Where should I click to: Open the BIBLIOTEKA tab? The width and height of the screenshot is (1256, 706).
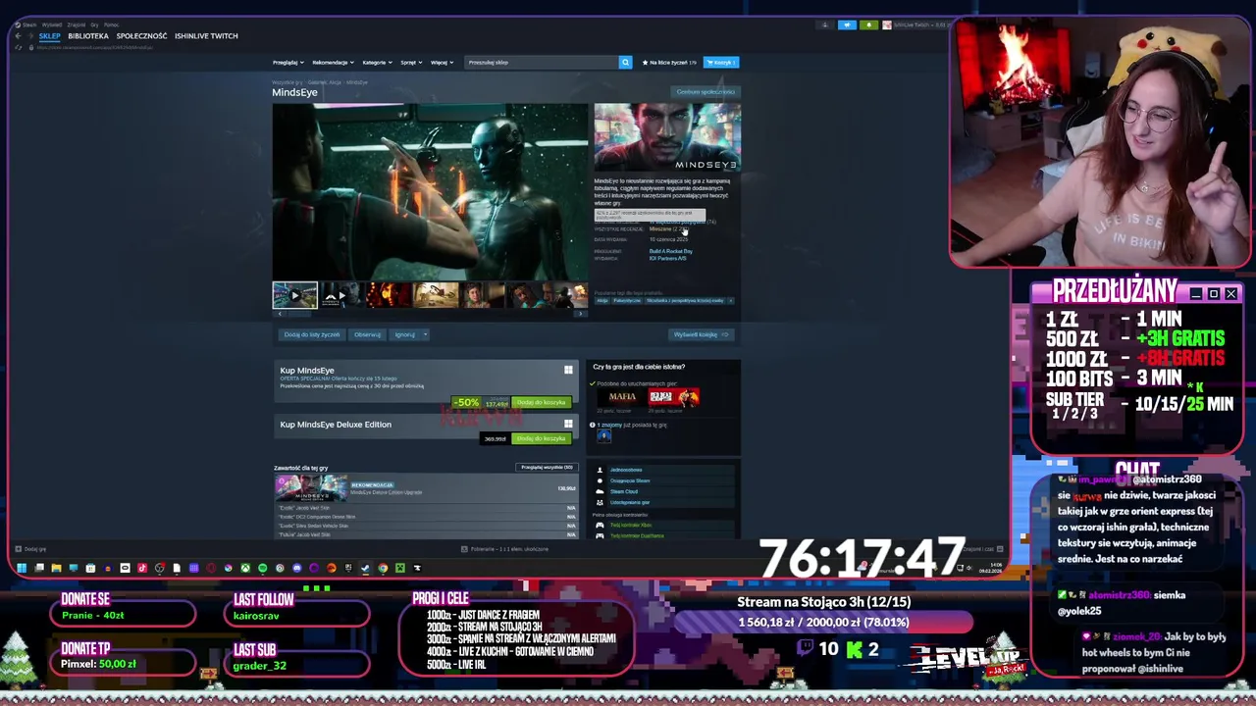tap(88, 36)
